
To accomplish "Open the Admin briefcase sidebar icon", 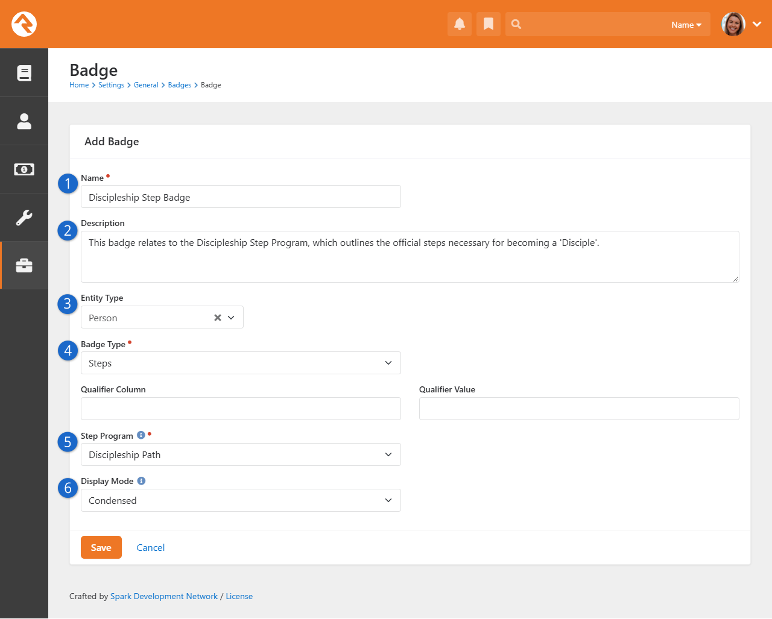I will (x=24, y=266).
